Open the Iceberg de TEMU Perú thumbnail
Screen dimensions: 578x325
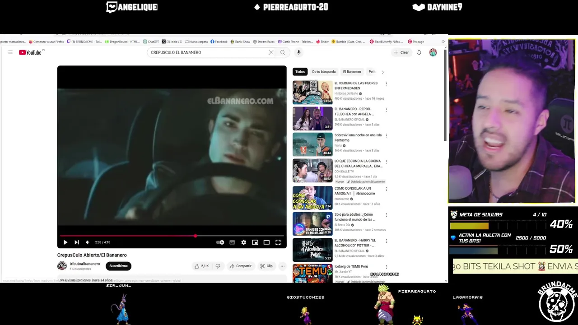pyautogui.click(x=312, y=274)
